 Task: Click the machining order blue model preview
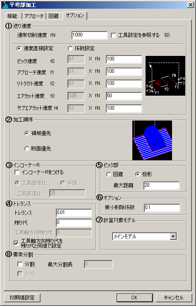(x=152, y=140)
